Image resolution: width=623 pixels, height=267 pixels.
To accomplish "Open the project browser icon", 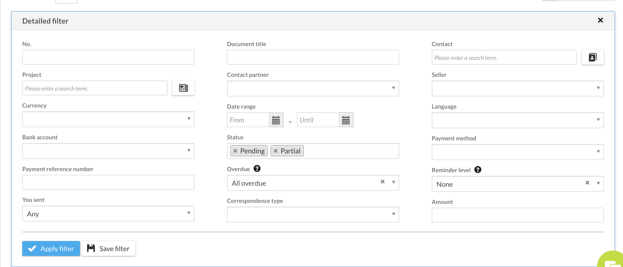I will tap(183, 88).
